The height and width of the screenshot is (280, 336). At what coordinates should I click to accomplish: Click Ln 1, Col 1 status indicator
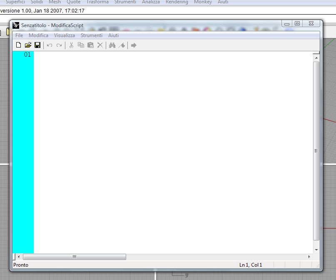click(251, 265)
